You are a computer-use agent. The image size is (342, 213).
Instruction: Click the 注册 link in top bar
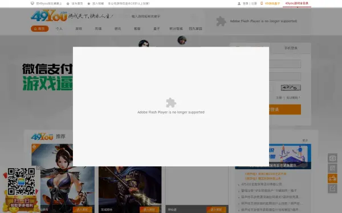pos(254,3)
